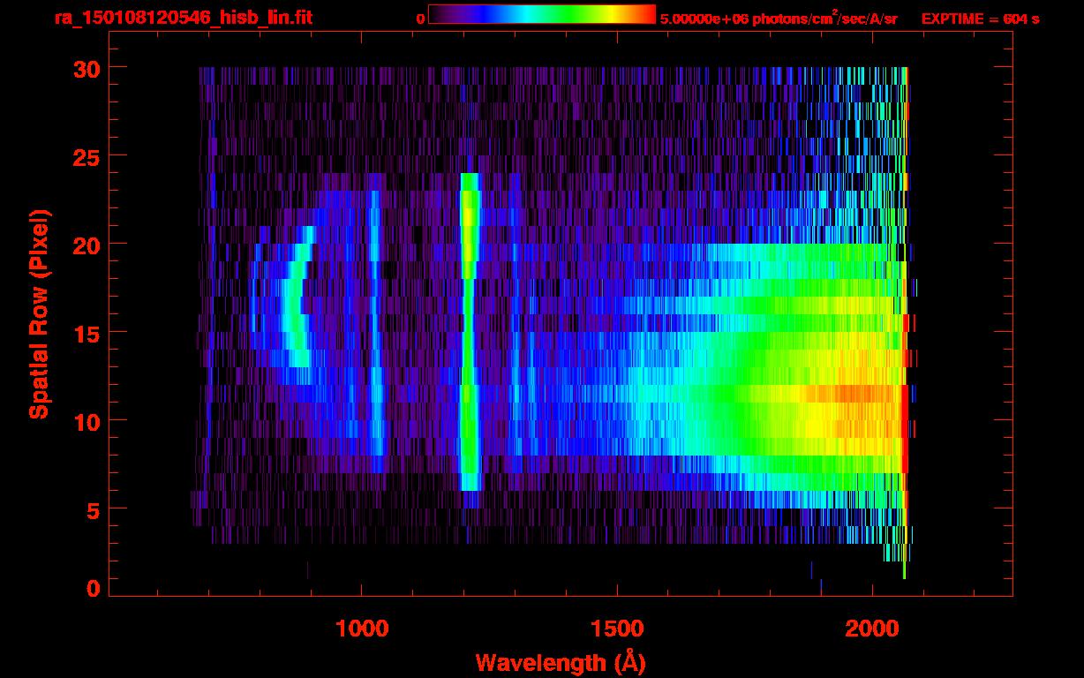Click the 0 minimum label beside the color bar
Image resolution: width=1084 pixels, height=678 pixels.
click(420, 19)
